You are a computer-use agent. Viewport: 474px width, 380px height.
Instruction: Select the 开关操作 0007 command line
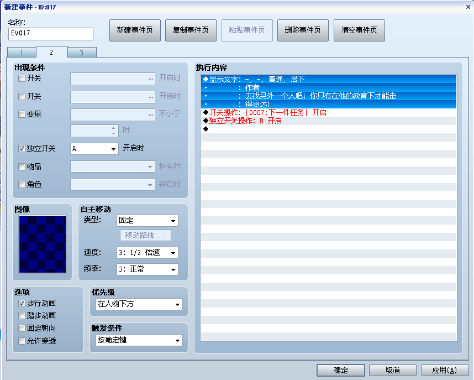[x=329, y=113]
